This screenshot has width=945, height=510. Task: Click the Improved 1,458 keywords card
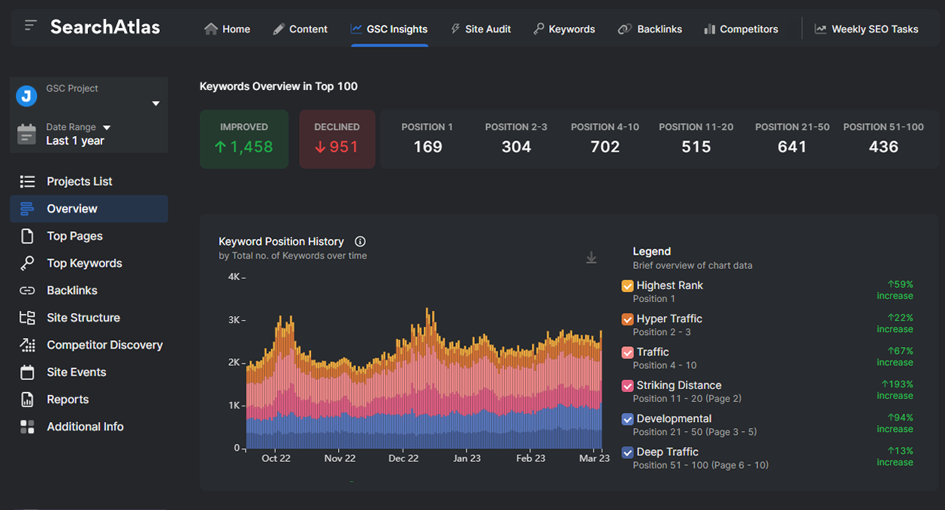click(244, 139)
